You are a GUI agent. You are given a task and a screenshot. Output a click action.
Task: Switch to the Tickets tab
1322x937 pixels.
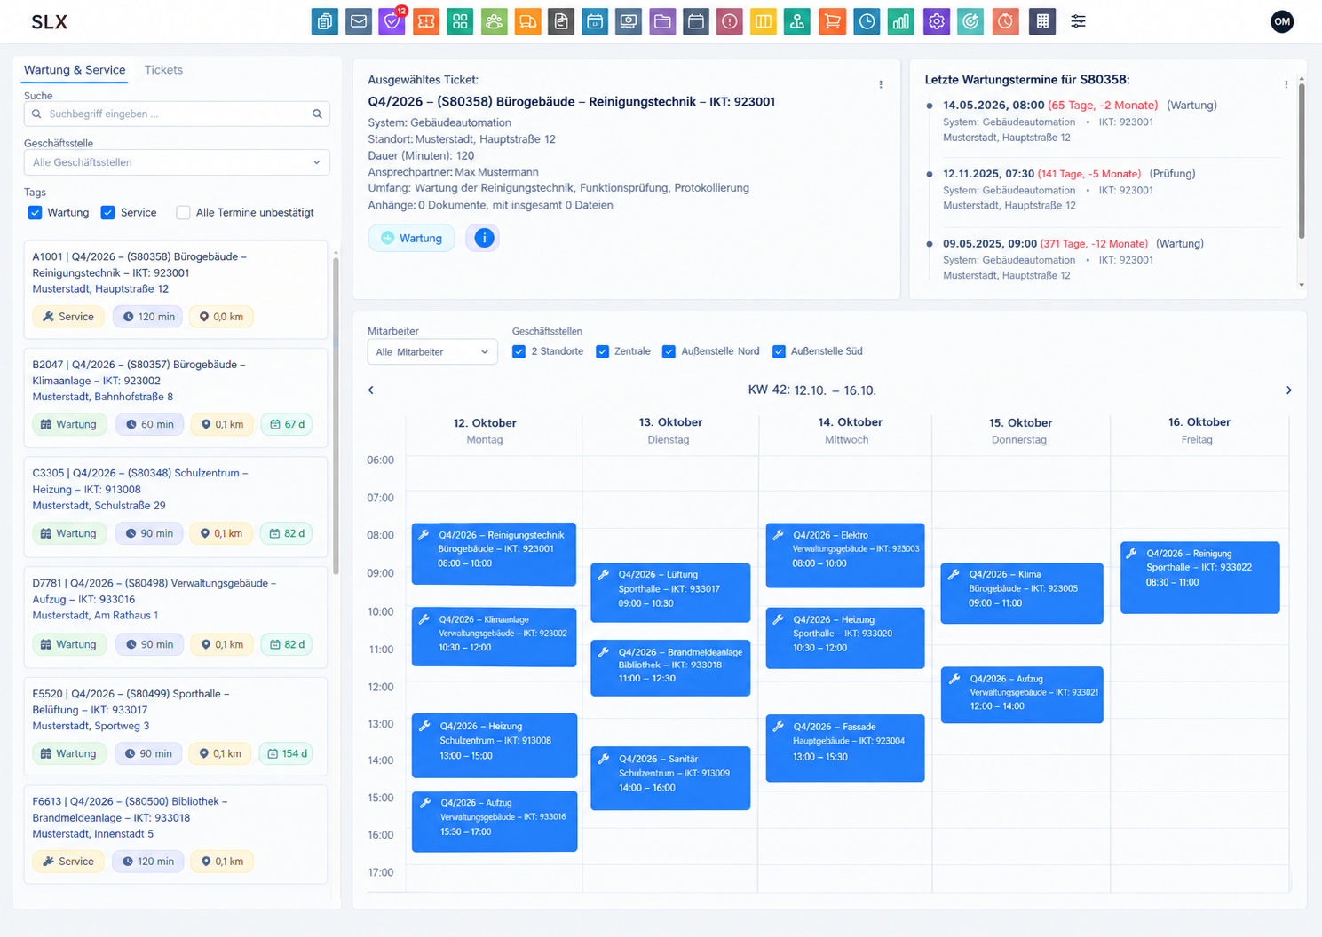tap(163, 70)
